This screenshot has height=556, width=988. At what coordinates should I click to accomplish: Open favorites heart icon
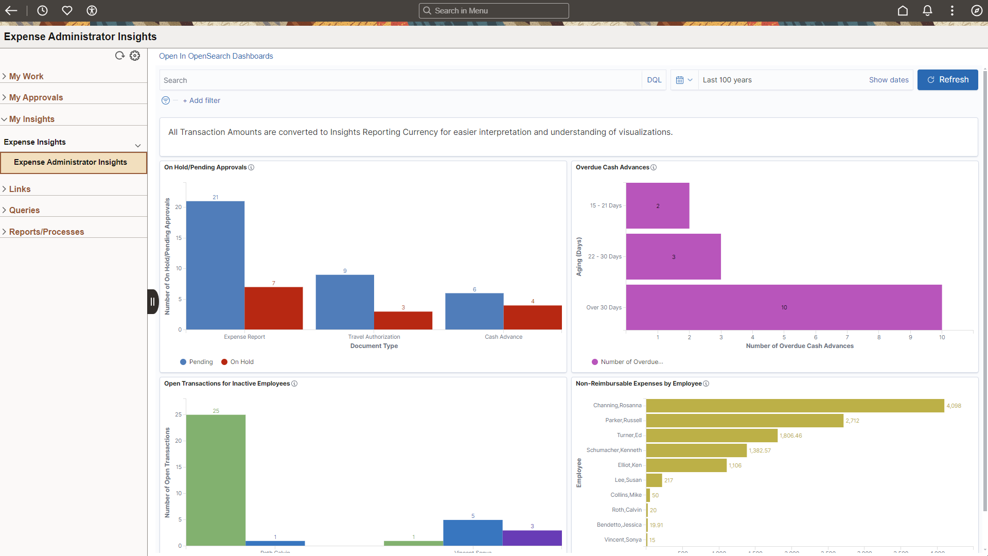pyautogui.click(x=67, y=11)
